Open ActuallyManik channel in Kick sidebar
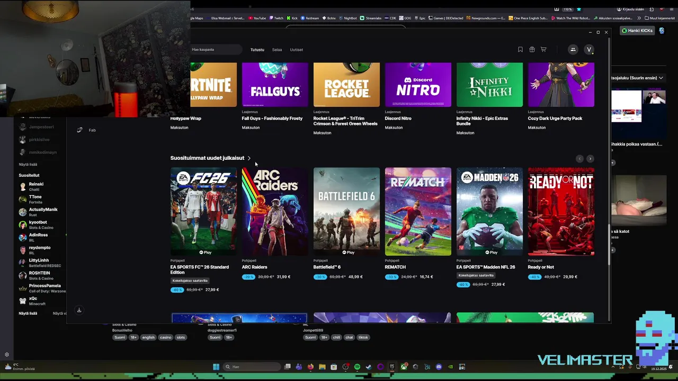Screen dimensions: 678x381 (38, 212)
